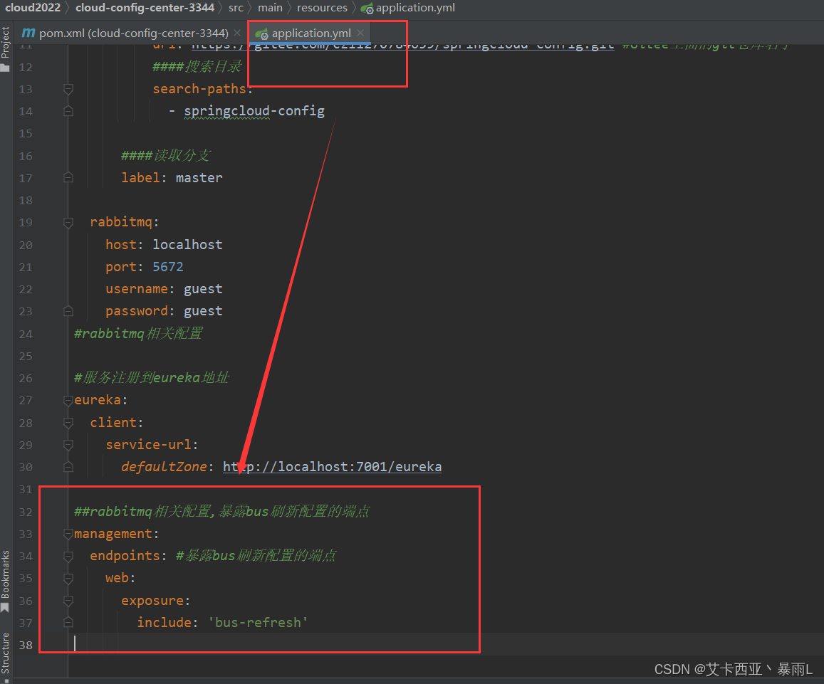Select the main breadcrumb segment
The width and height of the screenshot is (824, 684).
[x=270, y=8]
